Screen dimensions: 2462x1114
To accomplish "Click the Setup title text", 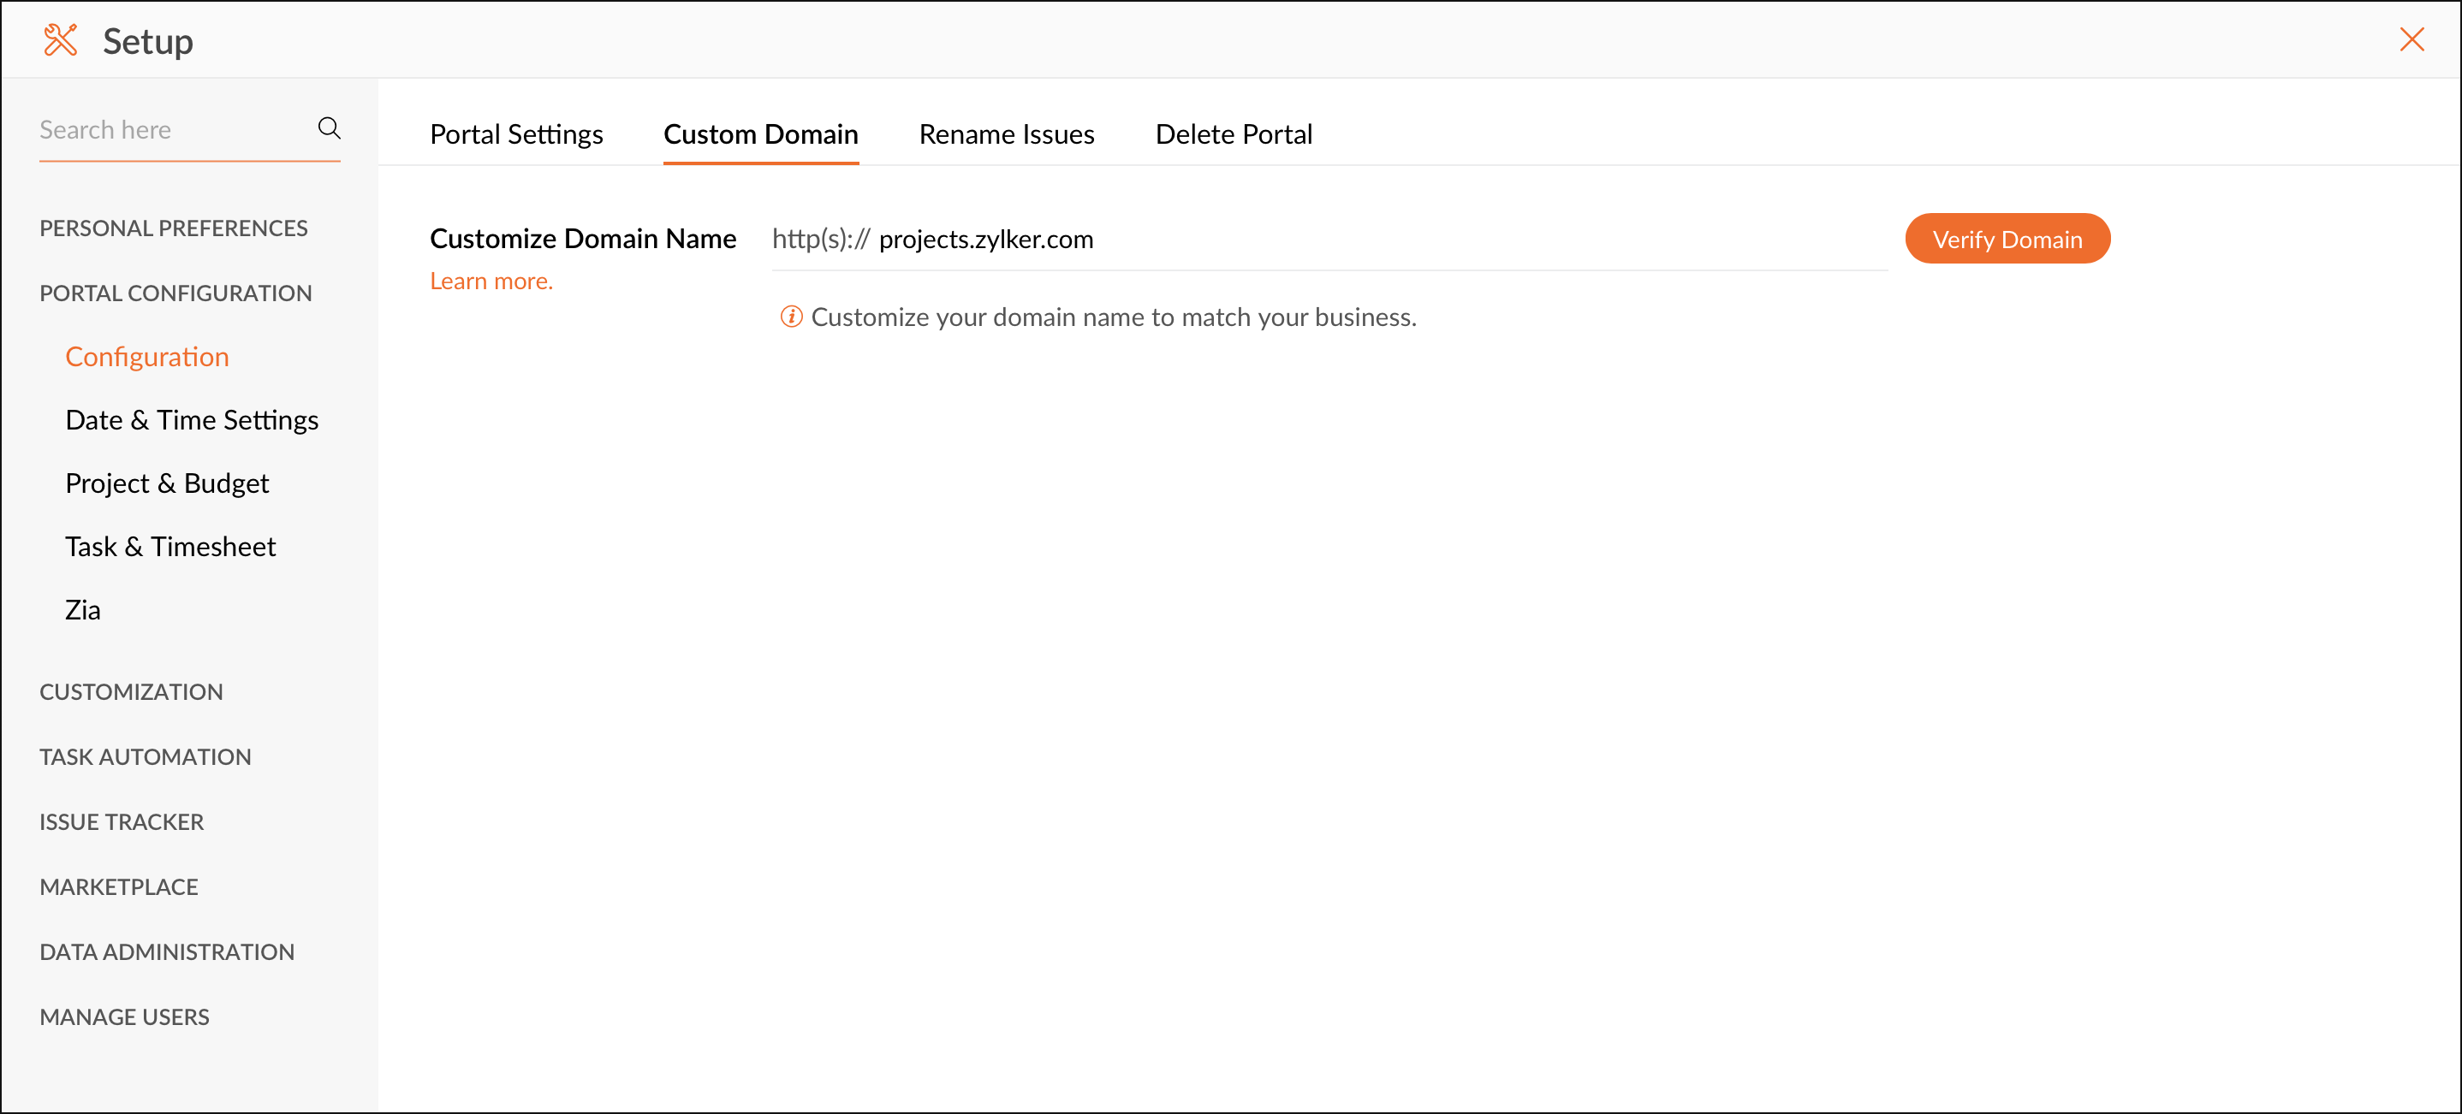I will point(148,41).
